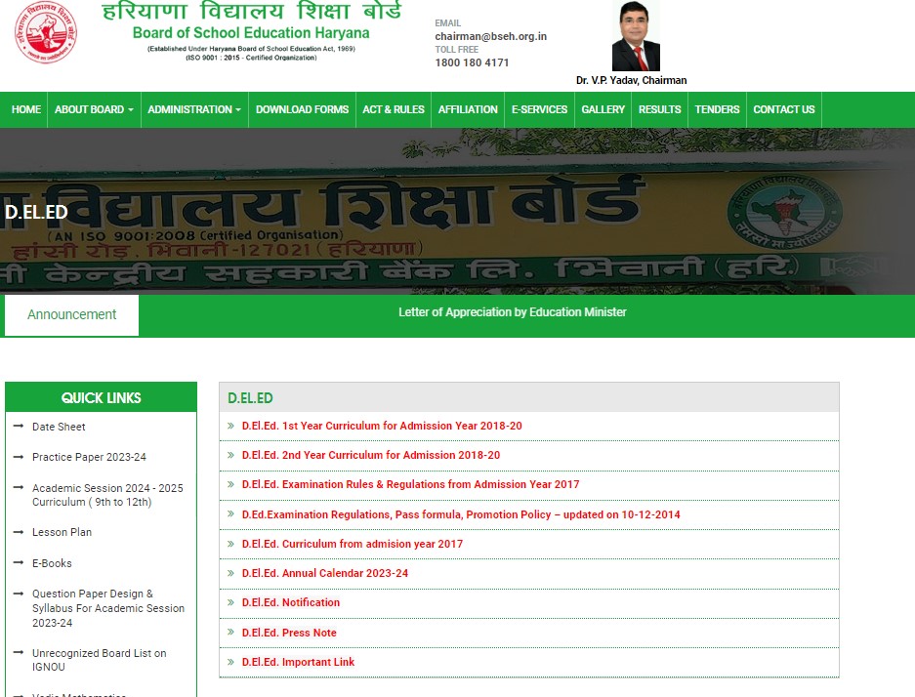The image size is (915, 697).
Task: Click the Chairman's portrait photo
Action: coord(636,36)
